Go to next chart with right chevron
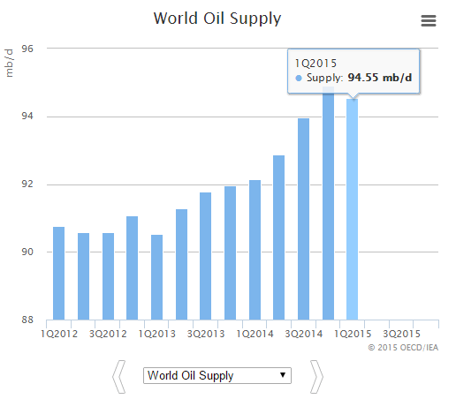 (x=316, y=377)
